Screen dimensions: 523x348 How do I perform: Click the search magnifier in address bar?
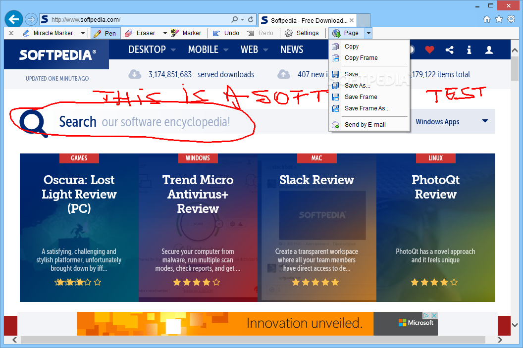tap(235, 20)
